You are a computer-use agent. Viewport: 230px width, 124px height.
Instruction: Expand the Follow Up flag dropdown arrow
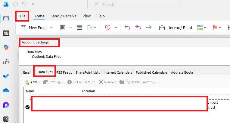pyautogui.click(x=220, y=28)
